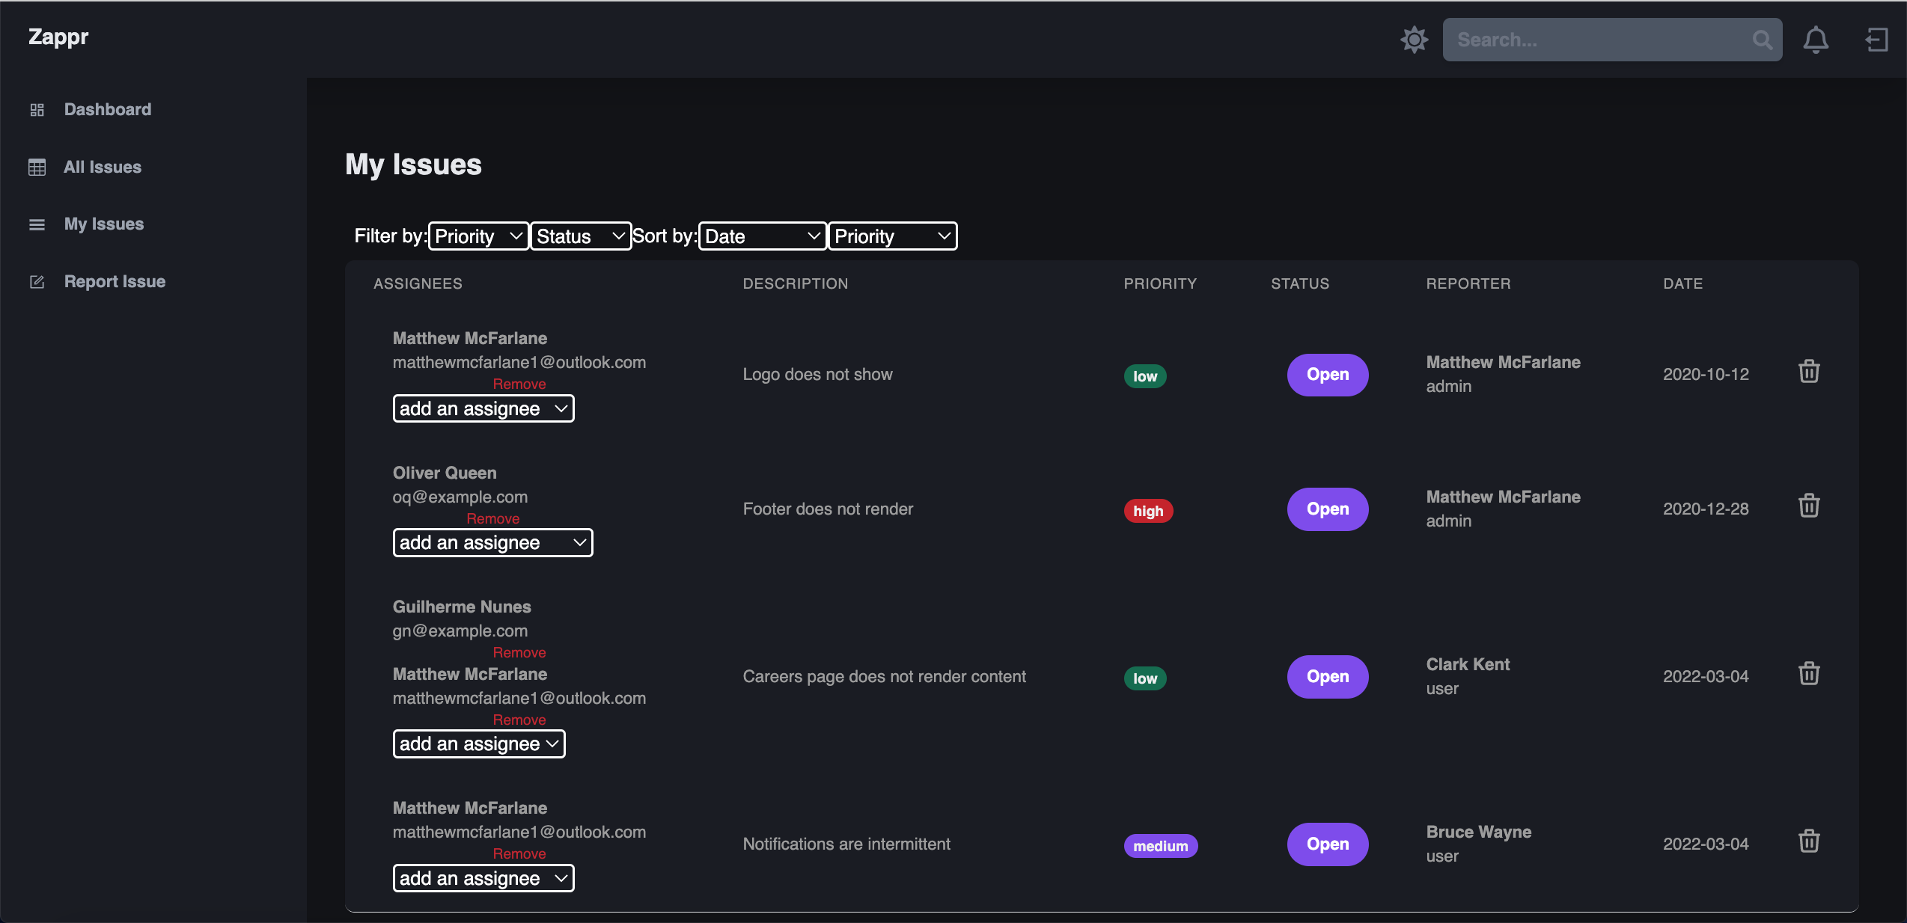Delete the Logo does not show issue
This screenshot has height=923, width=1907.
click(1808, 372)
